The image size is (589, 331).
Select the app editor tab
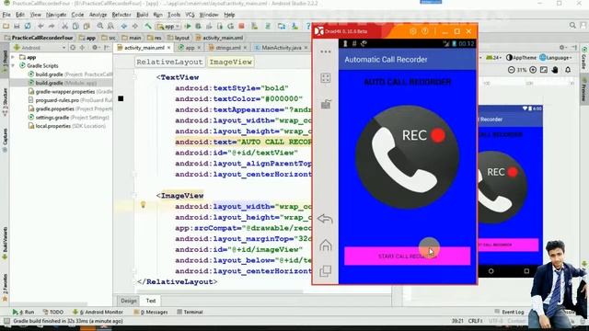(x=190, y=48)
